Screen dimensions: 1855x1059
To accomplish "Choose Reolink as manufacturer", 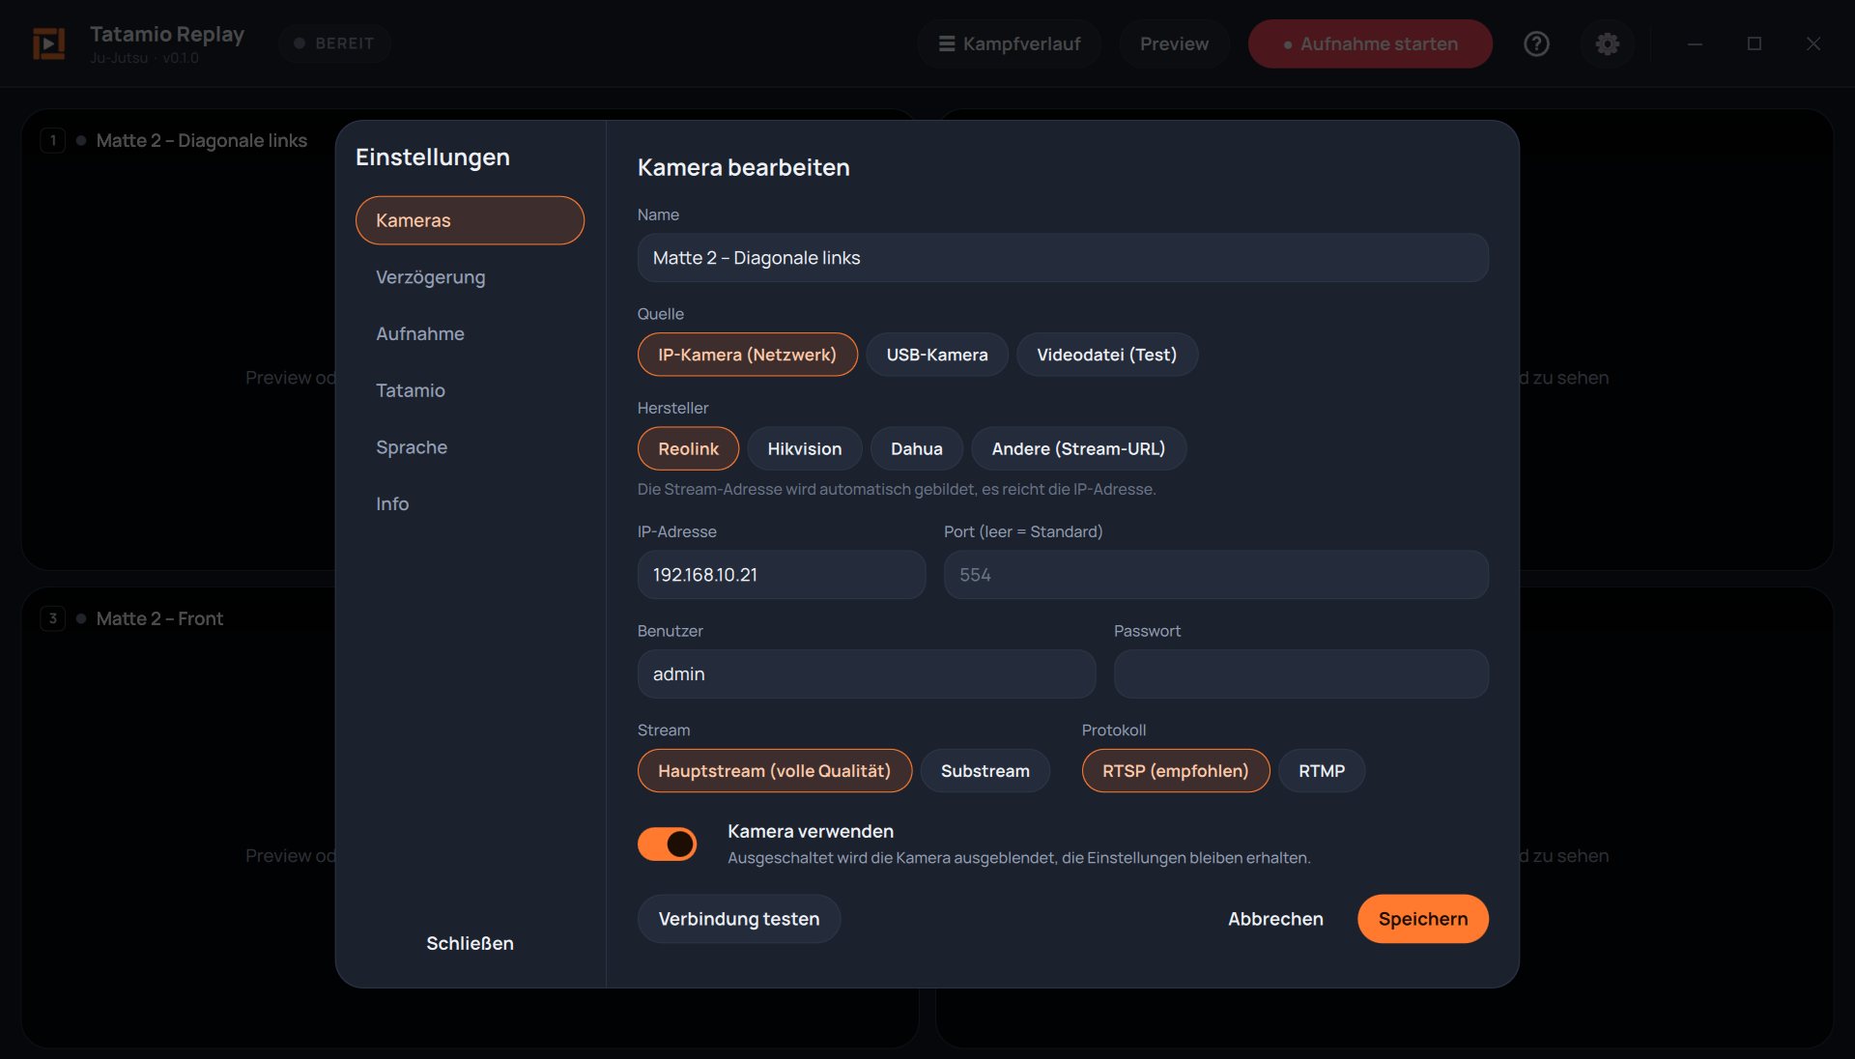I will (x=688, y=448).
